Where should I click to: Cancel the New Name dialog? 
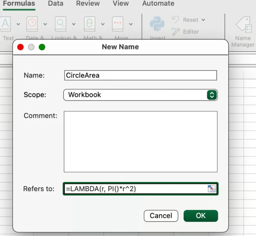161,216
